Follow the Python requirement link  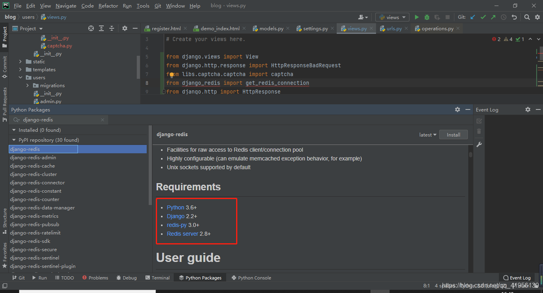click(x=175, y=207)
